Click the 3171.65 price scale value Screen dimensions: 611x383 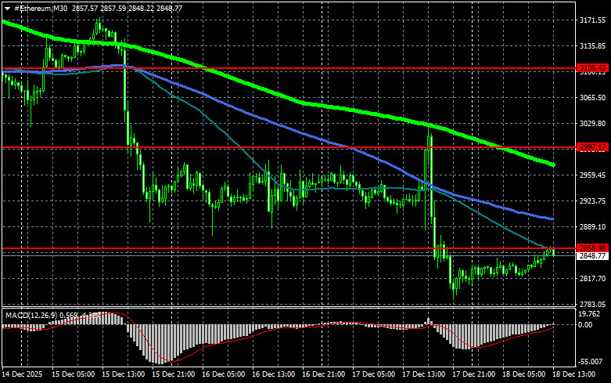coord(592,20)
